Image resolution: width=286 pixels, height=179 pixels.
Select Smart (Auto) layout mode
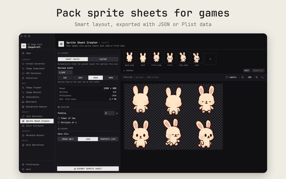[x=73, y=59]
